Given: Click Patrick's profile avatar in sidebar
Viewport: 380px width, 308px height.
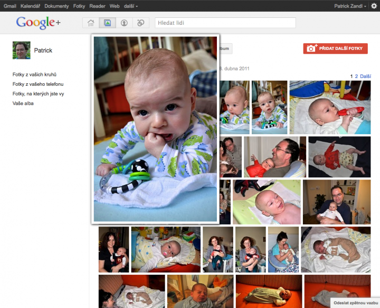Looking at the screenshot, I should pos(21,51).
